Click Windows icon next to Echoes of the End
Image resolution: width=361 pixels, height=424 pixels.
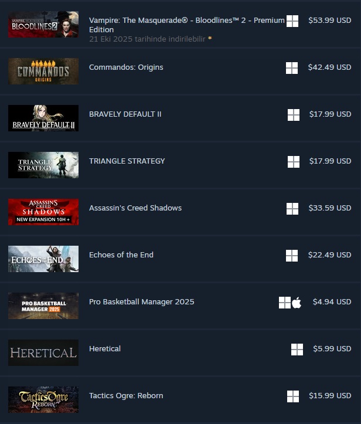[292, 256]
